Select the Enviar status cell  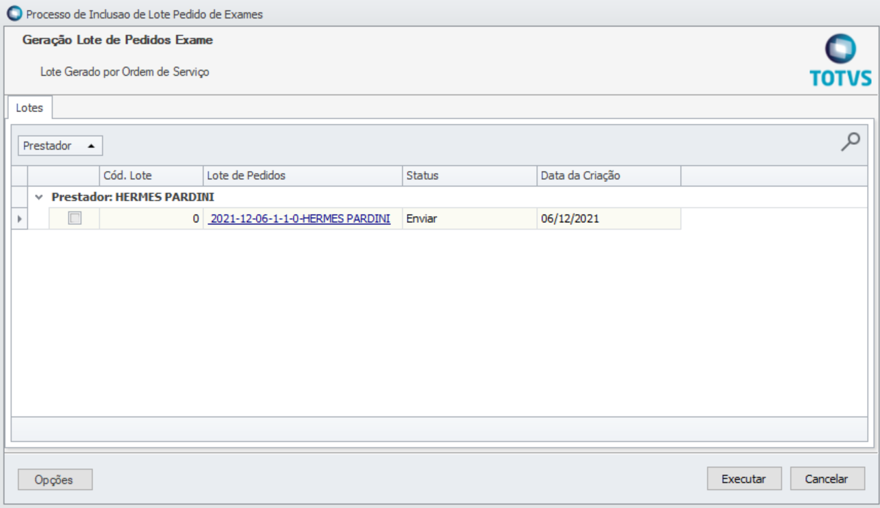(x=470, y=219)
